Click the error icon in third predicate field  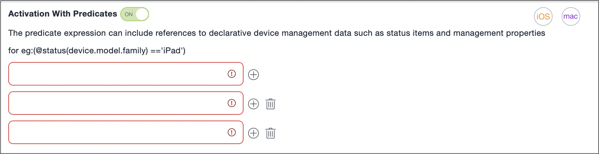click(x=232, y=132)
